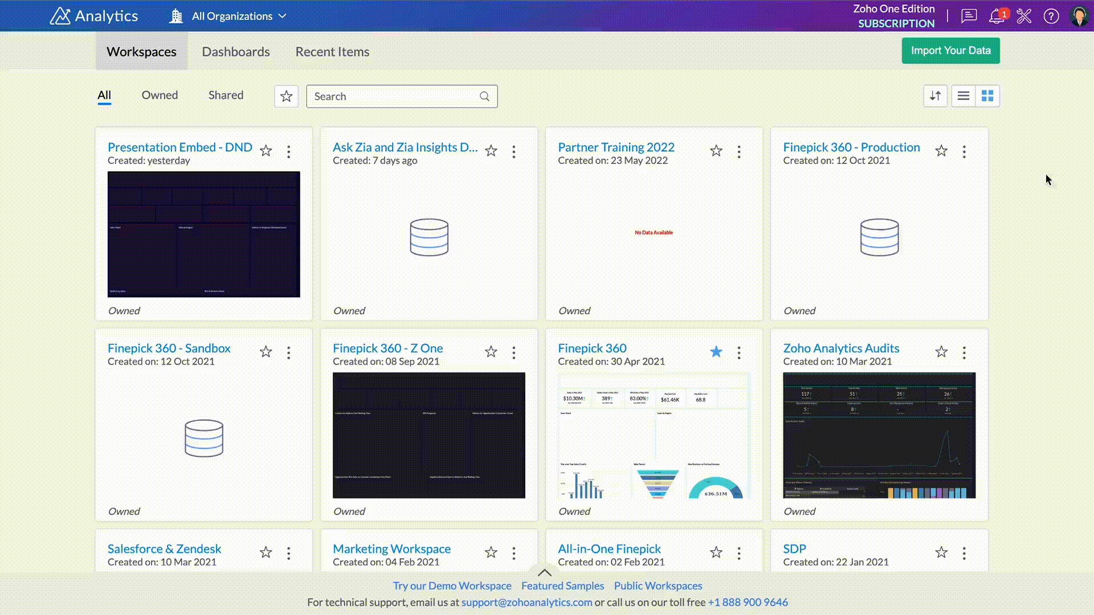Image resolution: width=1094 pixels, height=615 pixels.
Task: Open more options for All-in-One Finepick
Action: tap(739, 553)
